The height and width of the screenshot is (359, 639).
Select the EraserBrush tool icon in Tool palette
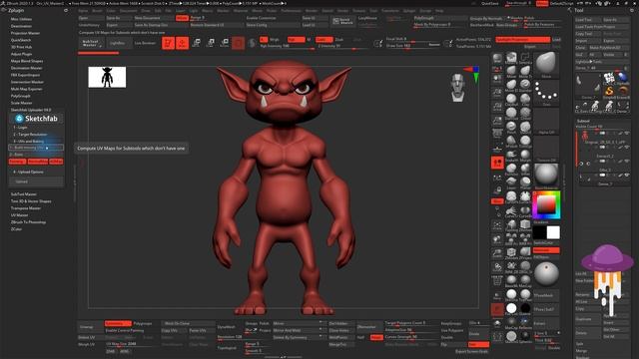coord(623,91)
